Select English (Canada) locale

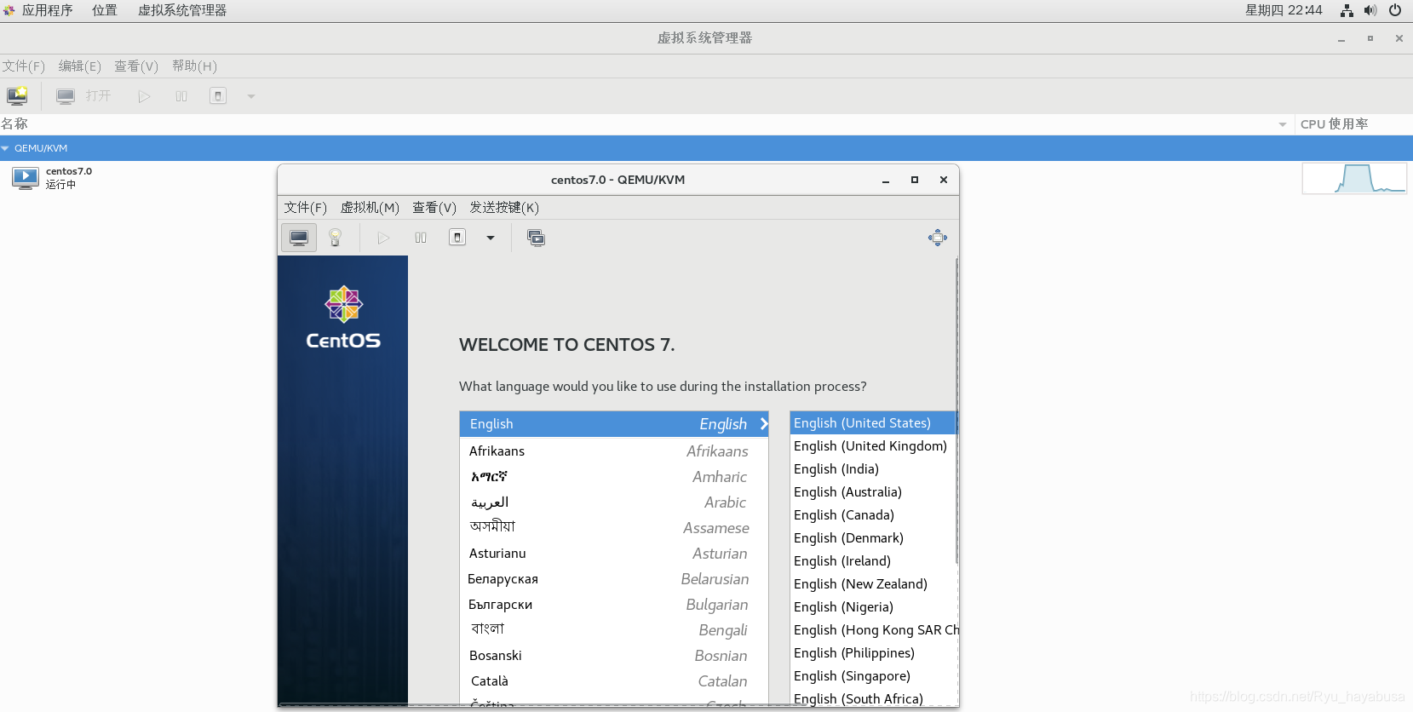tap(873, 515)
